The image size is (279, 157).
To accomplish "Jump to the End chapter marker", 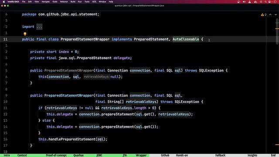I will pos(273,155).
